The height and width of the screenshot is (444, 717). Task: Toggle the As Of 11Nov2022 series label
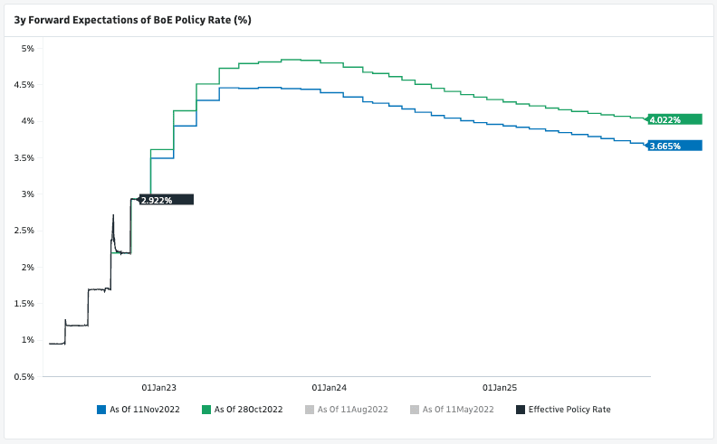(x=145, y=410)
